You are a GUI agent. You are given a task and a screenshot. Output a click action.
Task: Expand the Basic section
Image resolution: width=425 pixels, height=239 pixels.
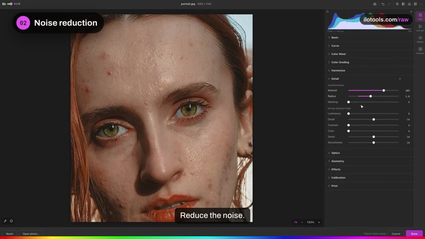pos(369,38)
